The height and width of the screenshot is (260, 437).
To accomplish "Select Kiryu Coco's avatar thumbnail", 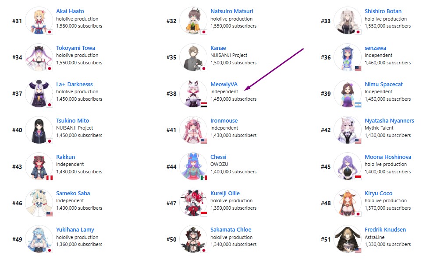I will (x=348, y=203).
